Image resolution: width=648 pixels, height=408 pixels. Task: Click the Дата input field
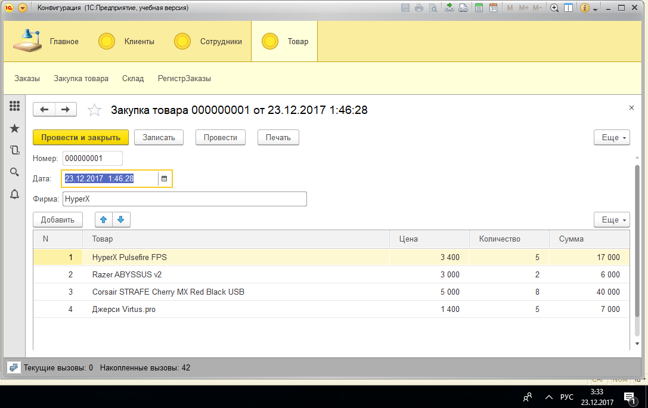point(110,178)
